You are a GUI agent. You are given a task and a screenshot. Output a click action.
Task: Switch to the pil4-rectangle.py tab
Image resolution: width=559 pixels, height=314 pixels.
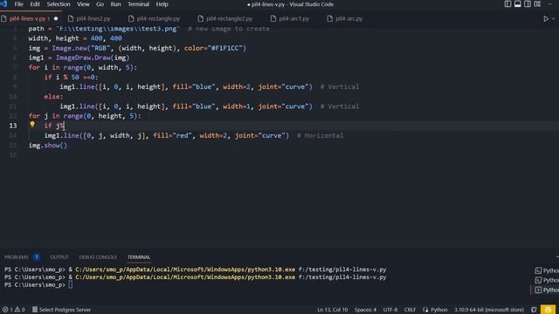pos(158,18)
